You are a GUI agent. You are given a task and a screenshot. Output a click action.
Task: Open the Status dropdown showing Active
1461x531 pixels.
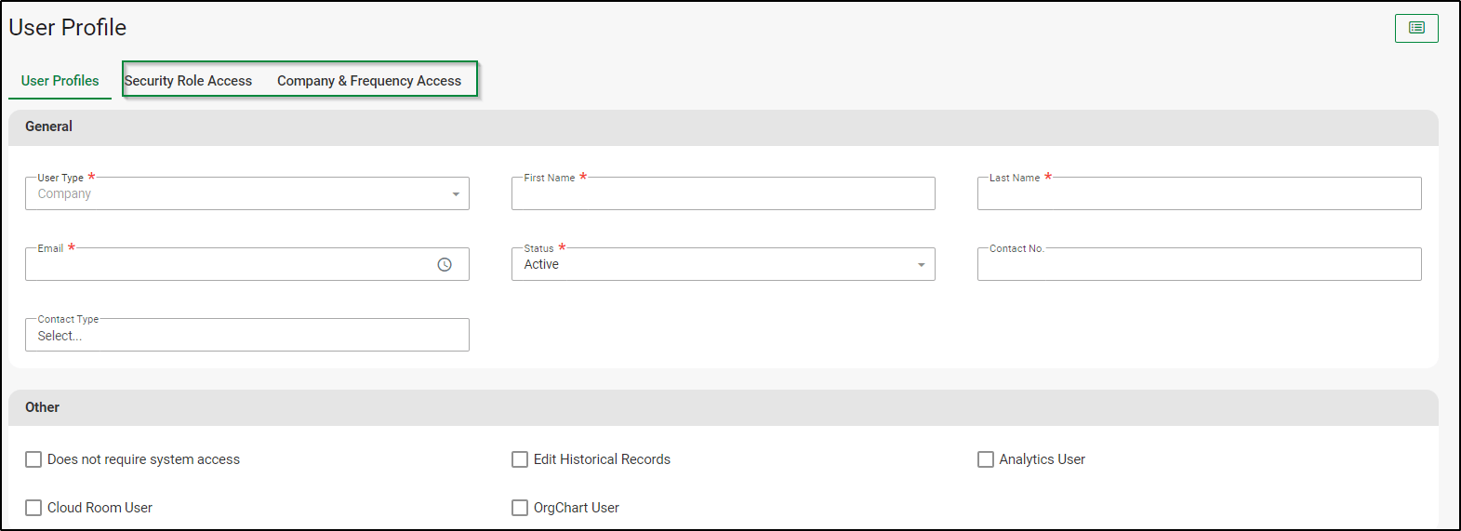pyautogui.click(x=723, y=264)
